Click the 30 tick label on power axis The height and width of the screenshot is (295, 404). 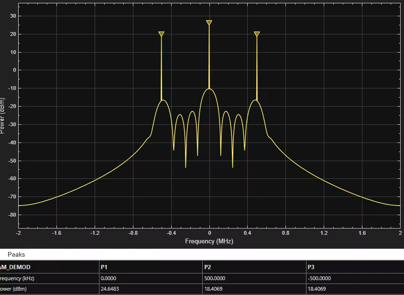click(13, 16)
